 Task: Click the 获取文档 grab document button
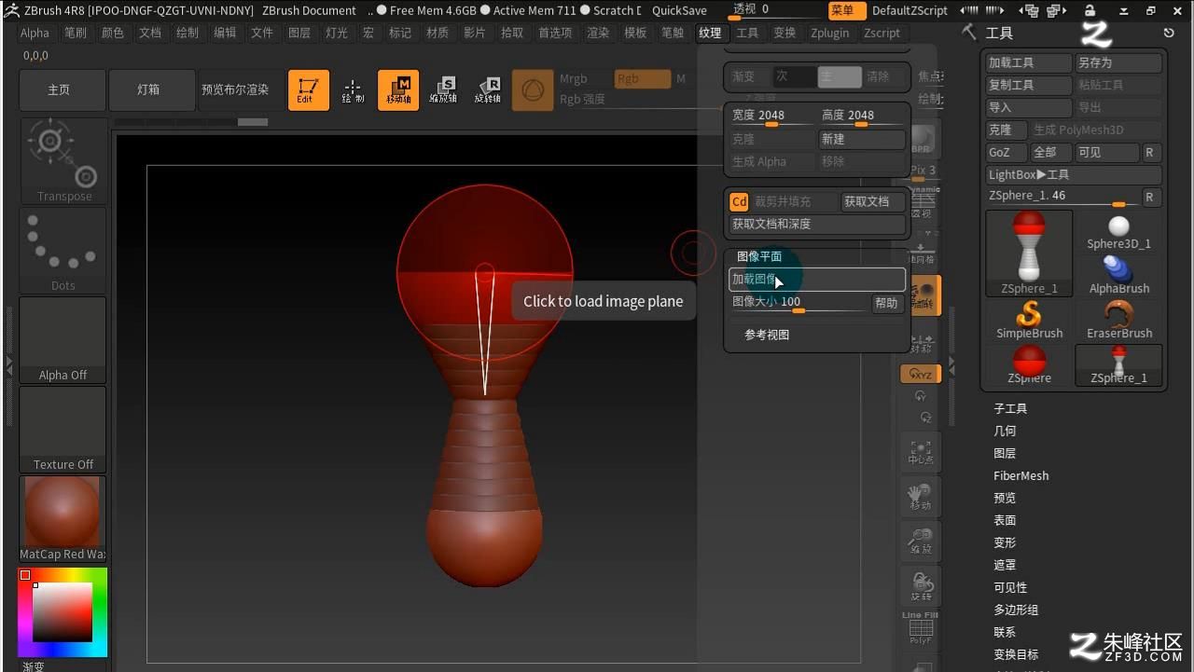click(873, 201)
